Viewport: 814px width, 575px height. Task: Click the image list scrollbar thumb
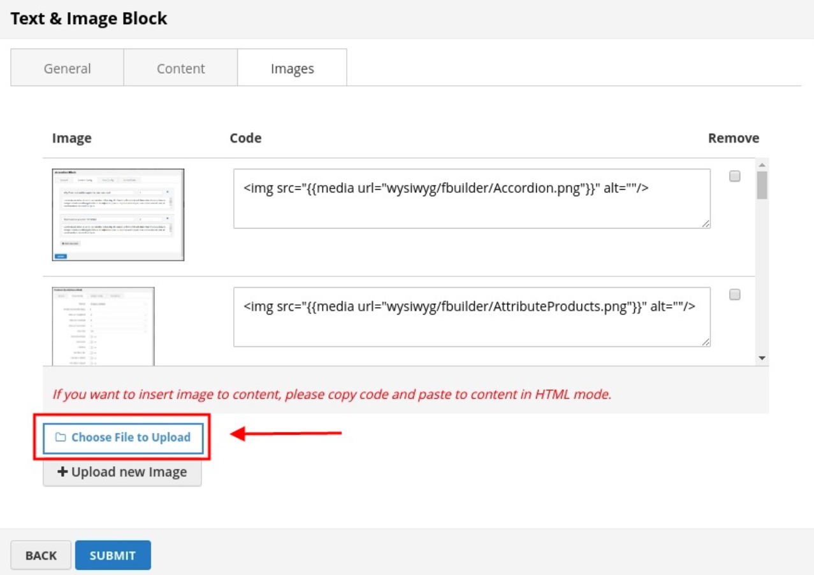click(x=762, y=185)
